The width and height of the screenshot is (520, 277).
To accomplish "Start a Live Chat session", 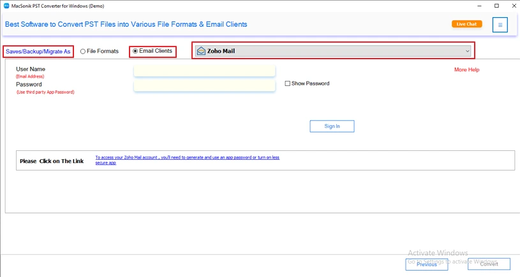I will pyautogui.click(x=466, y=24).
